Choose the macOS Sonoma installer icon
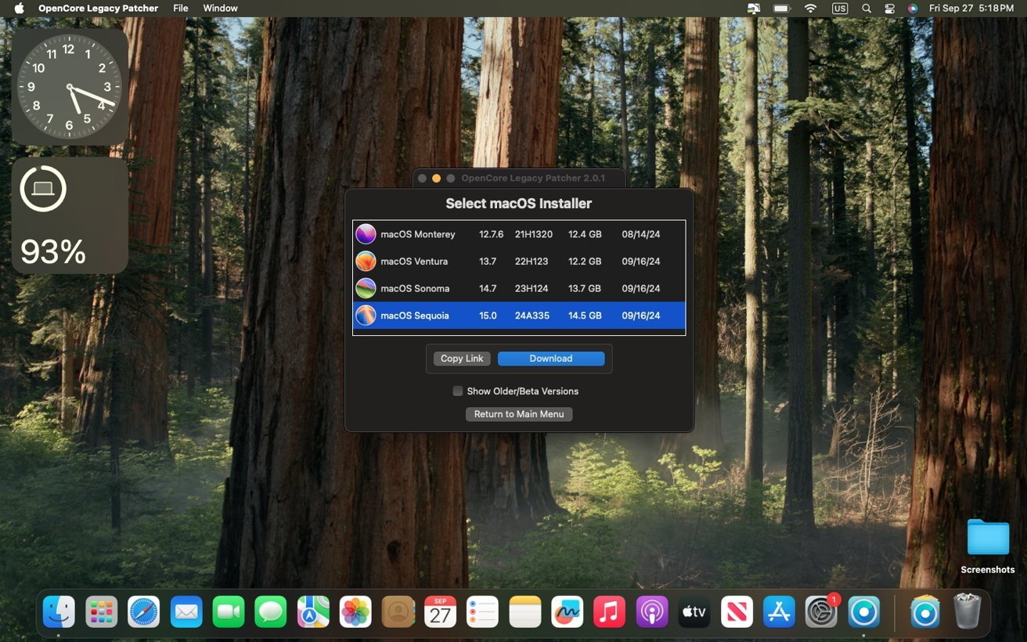 pyautogui.click(x=366, y=288)
